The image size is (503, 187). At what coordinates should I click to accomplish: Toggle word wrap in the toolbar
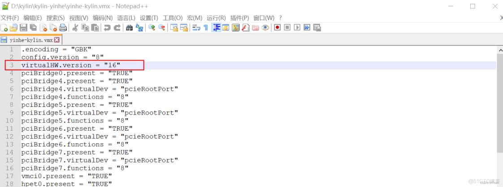click(x=196, y=28)
